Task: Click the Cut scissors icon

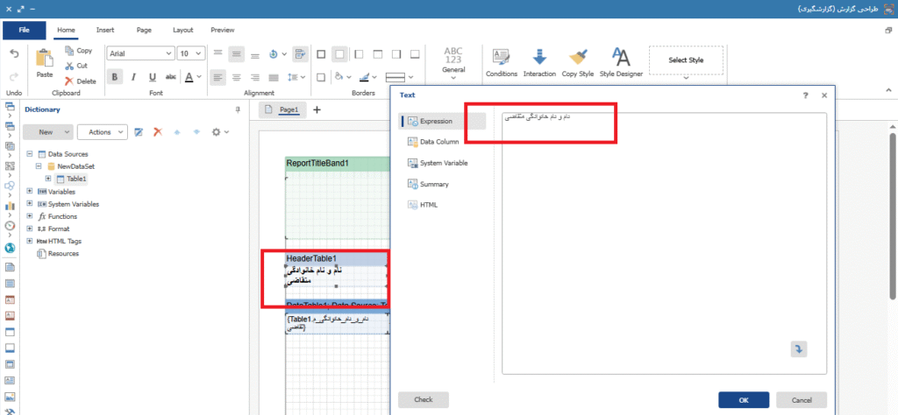Action: tap(70, 66)
